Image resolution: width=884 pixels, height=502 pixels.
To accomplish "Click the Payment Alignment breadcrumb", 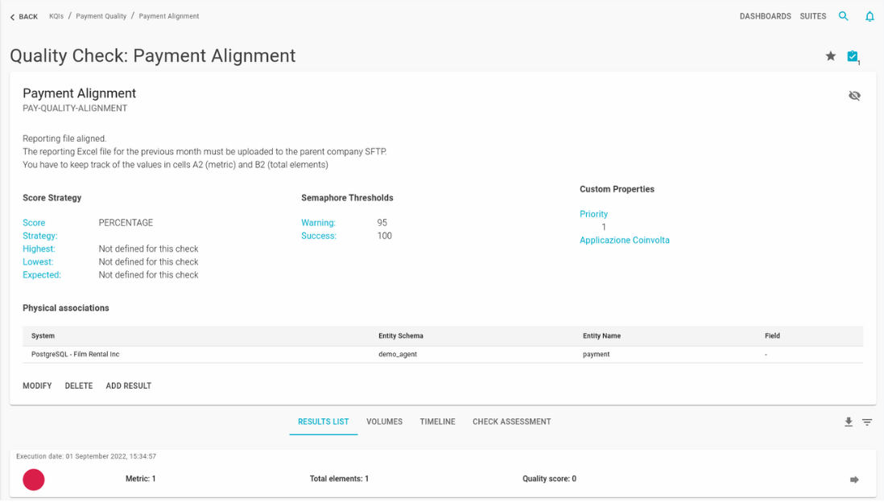I will tap(168, 16).
